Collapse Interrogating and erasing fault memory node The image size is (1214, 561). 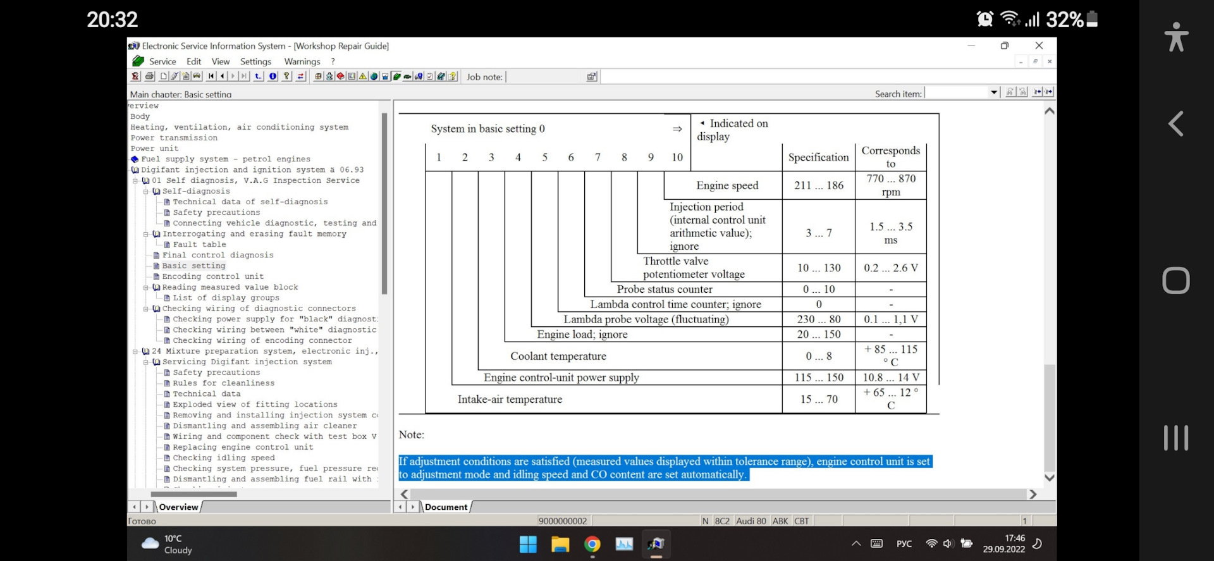tap(146, 234)
